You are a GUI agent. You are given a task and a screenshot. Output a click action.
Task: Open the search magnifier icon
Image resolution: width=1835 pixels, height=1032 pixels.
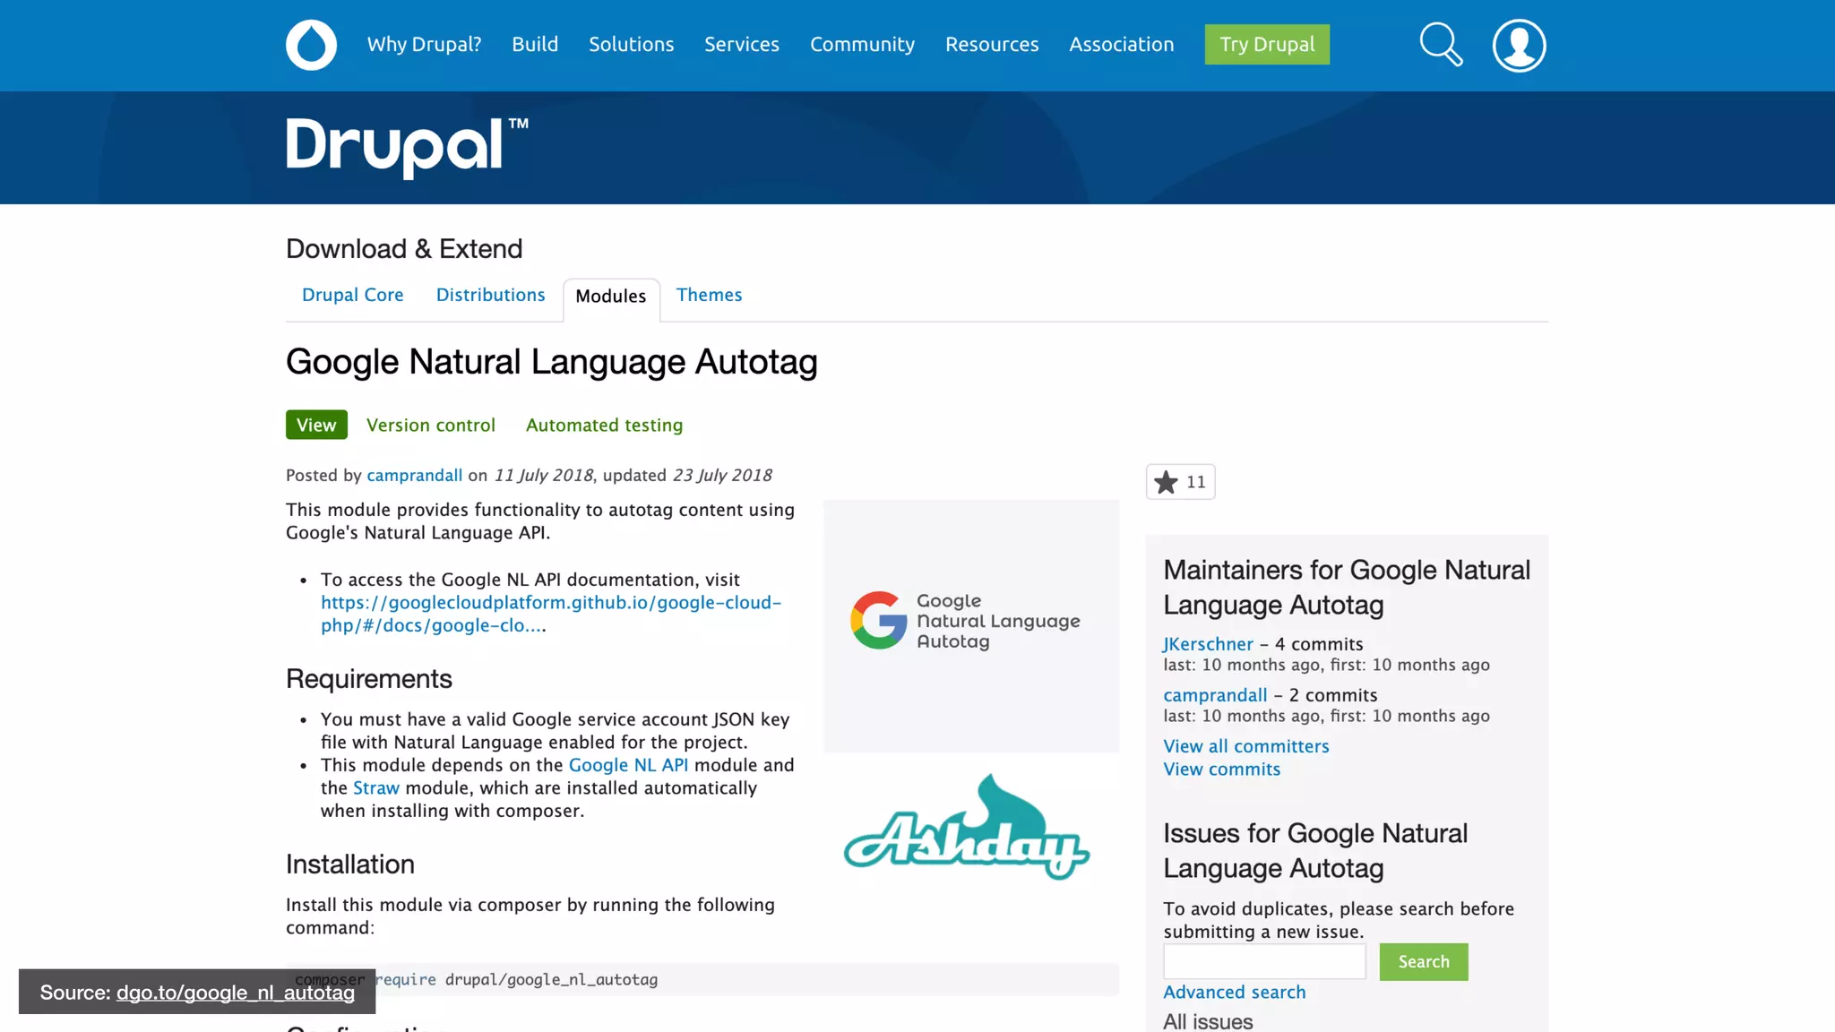click(1441, 45)
